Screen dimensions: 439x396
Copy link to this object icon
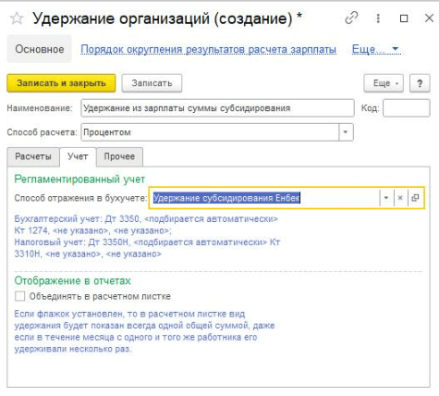pos(351,18)
